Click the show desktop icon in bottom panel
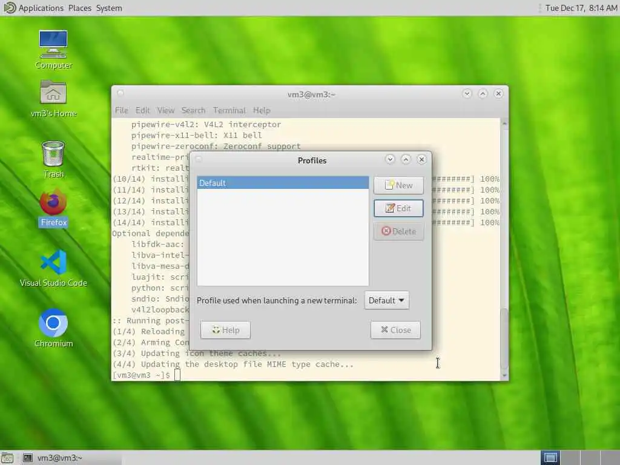The image size is (620, 465). [x=7, y=458]
